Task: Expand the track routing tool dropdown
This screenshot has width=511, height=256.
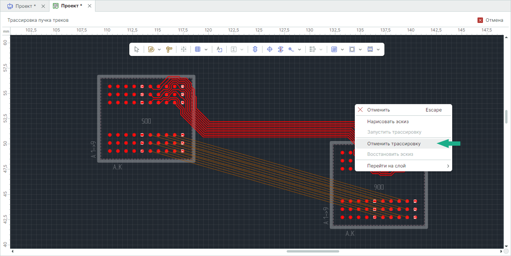Action: click(159, 49)
